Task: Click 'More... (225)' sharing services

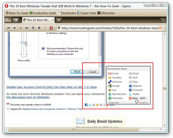Action: click(138, 98)
